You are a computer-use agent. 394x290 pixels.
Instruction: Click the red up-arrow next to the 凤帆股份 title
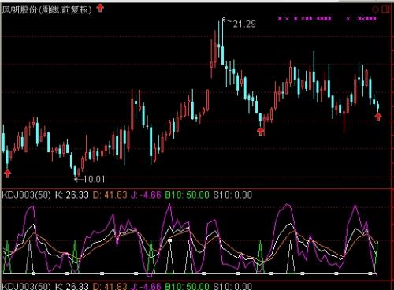click(x=100, y=8)
